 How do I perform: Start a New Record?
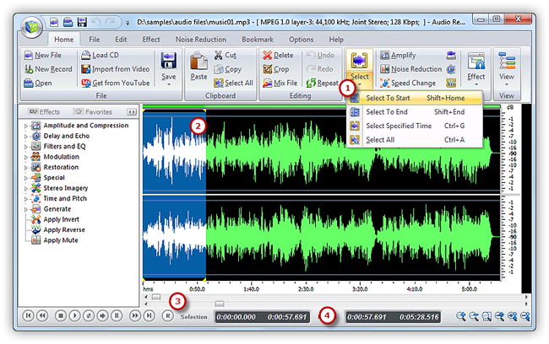[48, 69]
